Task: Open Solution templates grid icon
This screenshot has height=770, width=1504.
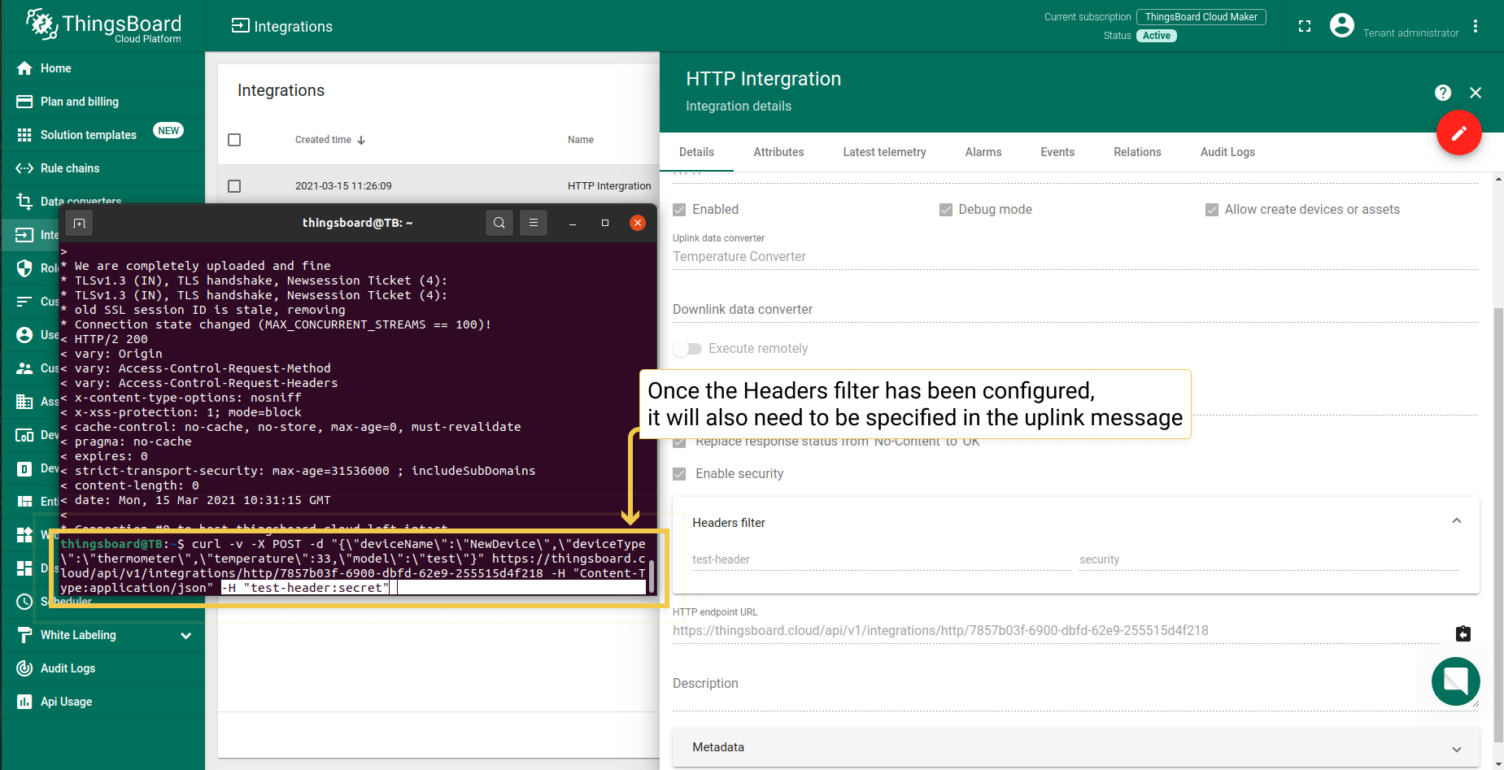Action: (x=24, y=135)
